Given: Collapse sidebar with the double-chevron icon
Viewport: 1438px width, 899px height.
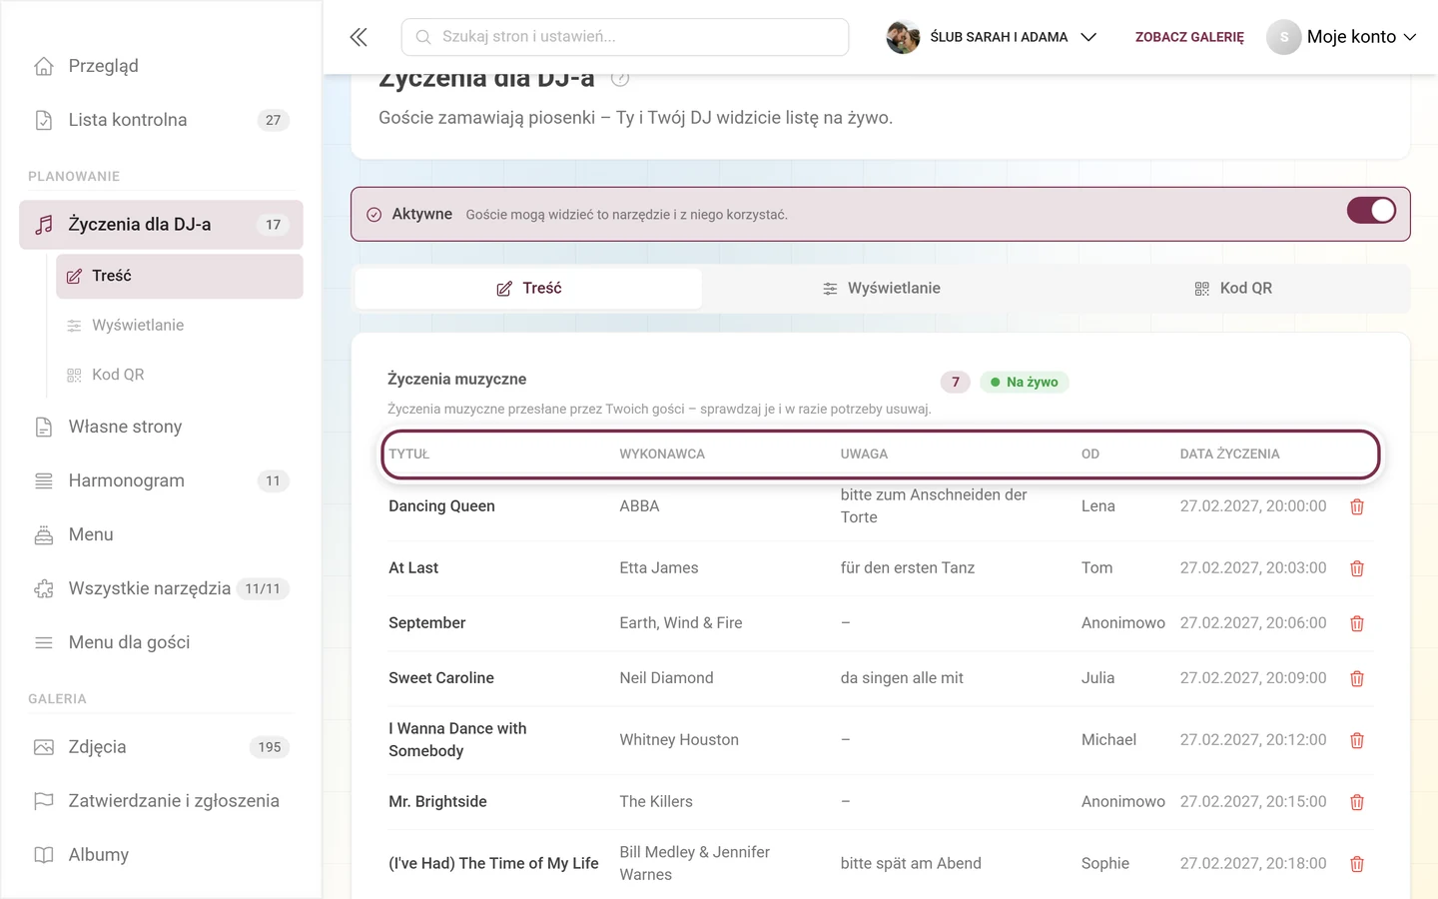Looking at the screenshot, I should coord(359,37).
